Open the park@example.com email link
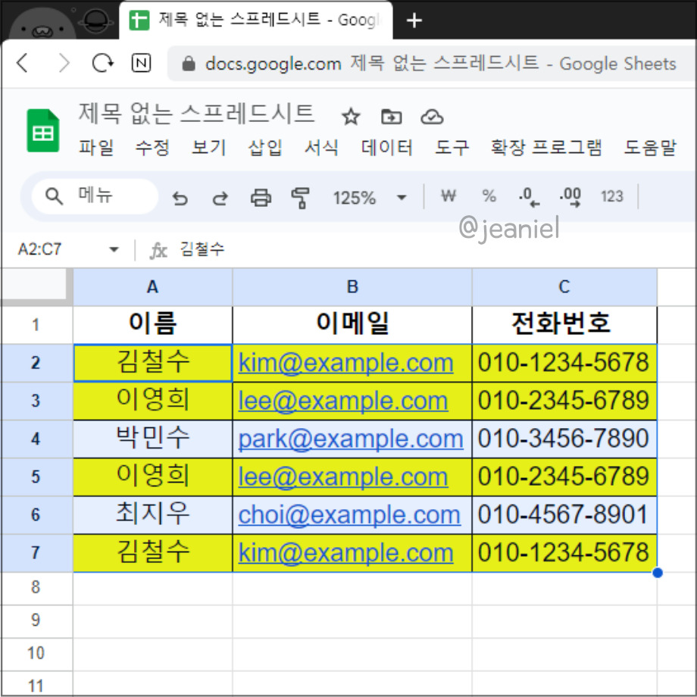The image size is (697, 697). [x=350, y=439]
